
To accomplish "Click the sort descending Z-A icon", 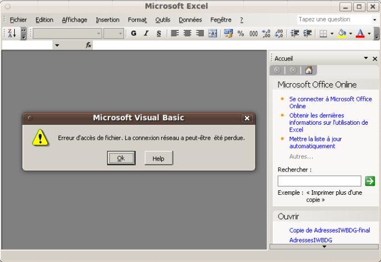I will (x=11, y=33).
